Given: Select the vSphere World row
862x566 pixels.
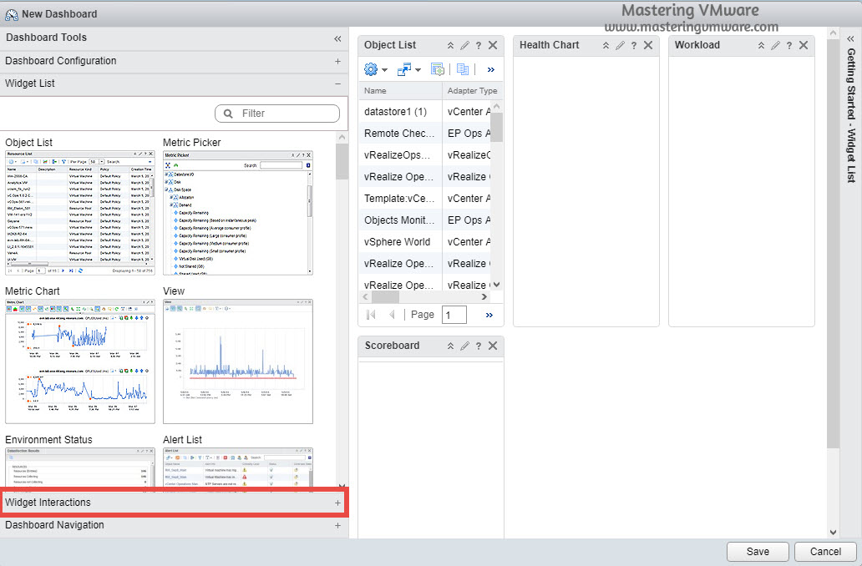Looking at the screenshot, I should tap(425, 242).
